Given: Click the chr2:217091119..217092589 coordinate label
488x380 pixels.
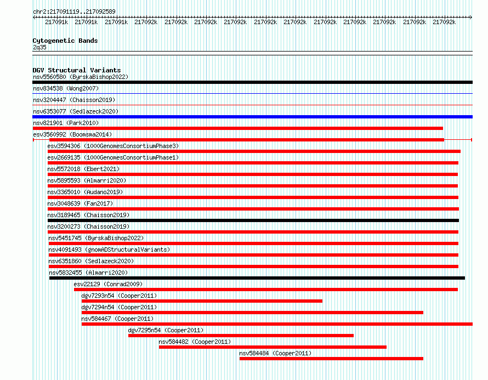Looking at the screenshot, I should point(74,12).
